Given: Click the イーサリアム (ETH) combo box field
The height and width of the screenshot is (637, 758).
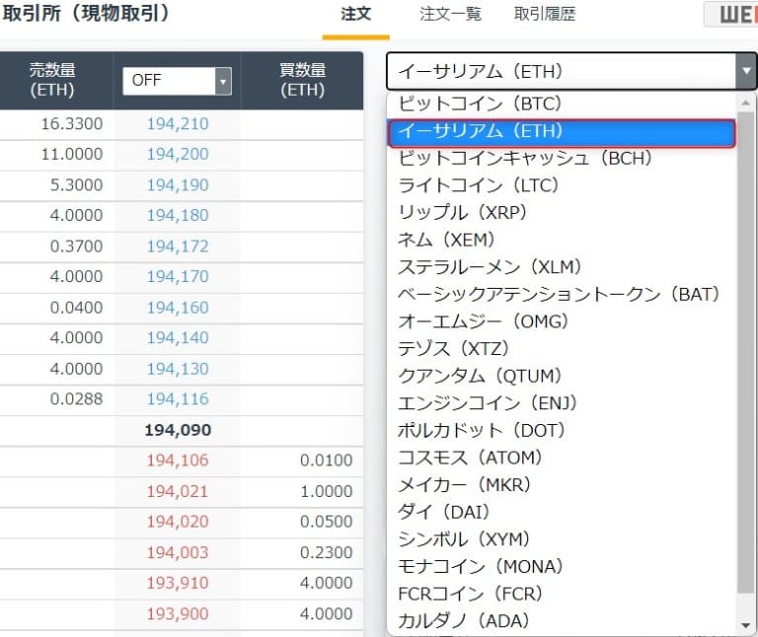Looking at the screenshot, I should [571, 71].
